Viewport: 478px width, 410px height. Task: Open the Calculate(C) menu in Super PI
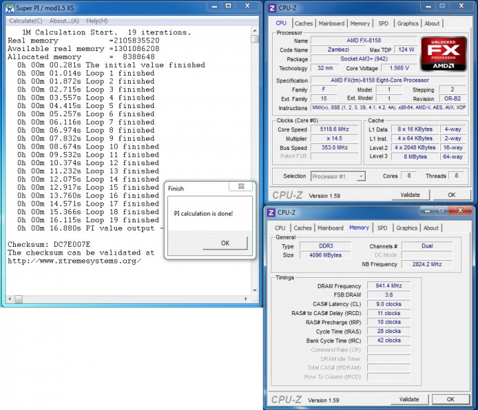pos(26,21)
